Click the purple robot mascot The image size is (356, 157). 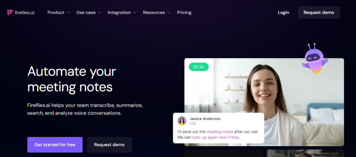314,59
